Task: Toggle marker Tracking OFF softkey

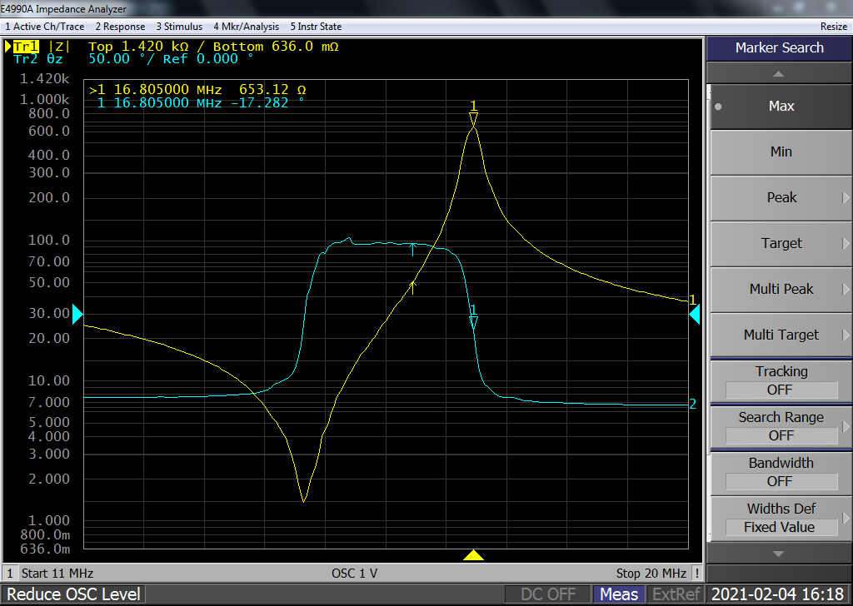Action: pos(781,381)
